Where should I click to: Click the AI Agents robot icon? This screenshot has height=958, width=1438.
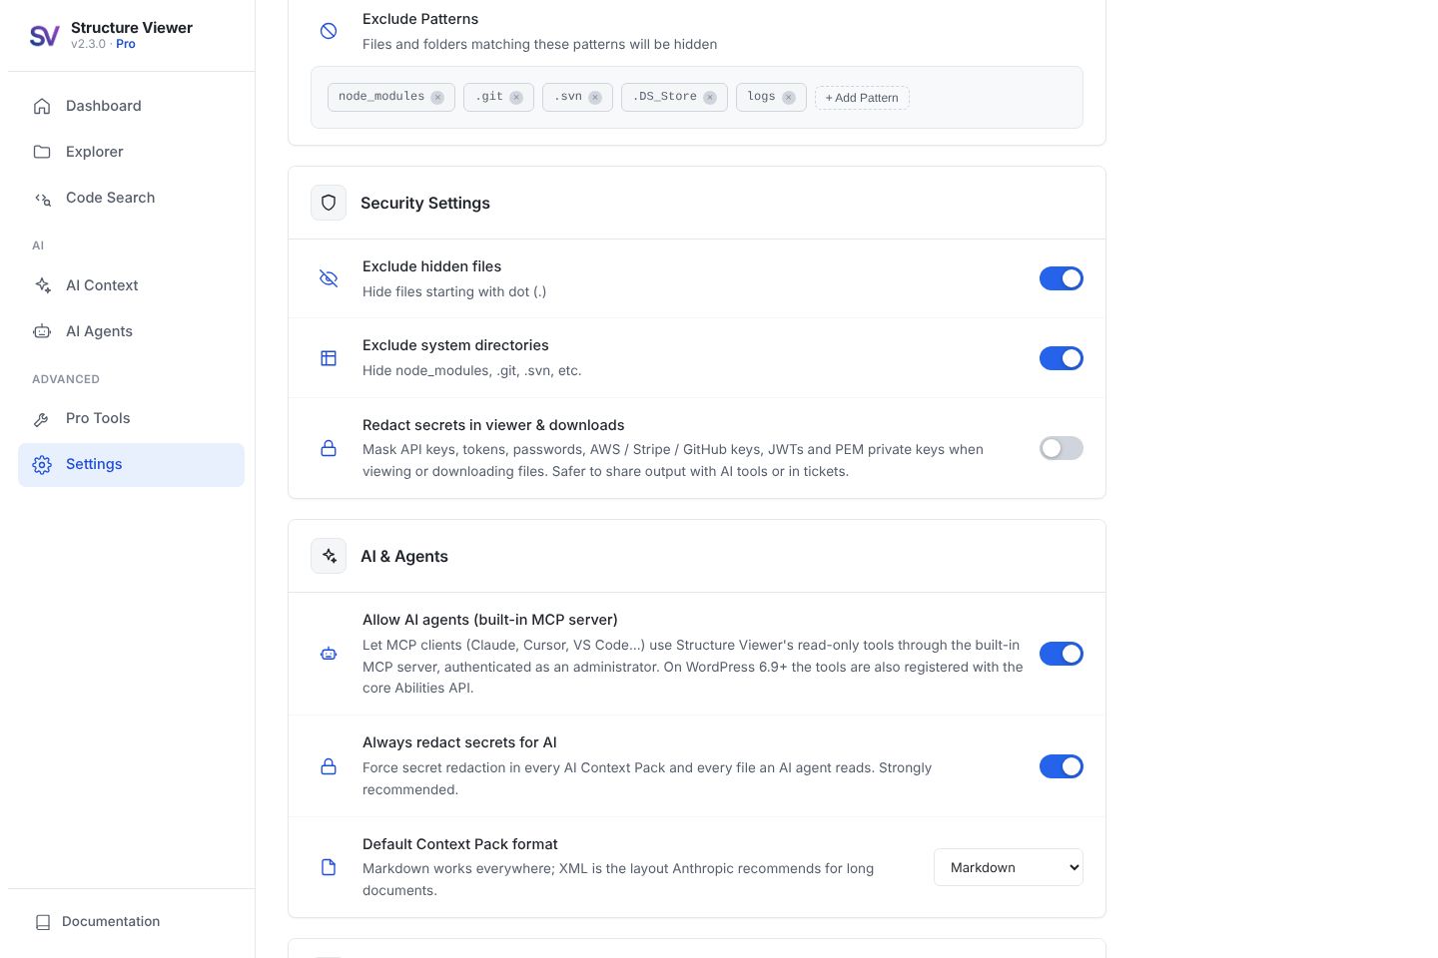coord(42,331)
